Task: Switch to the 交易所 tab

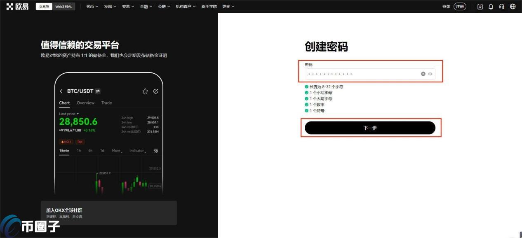Action: (x=44, y=7)
